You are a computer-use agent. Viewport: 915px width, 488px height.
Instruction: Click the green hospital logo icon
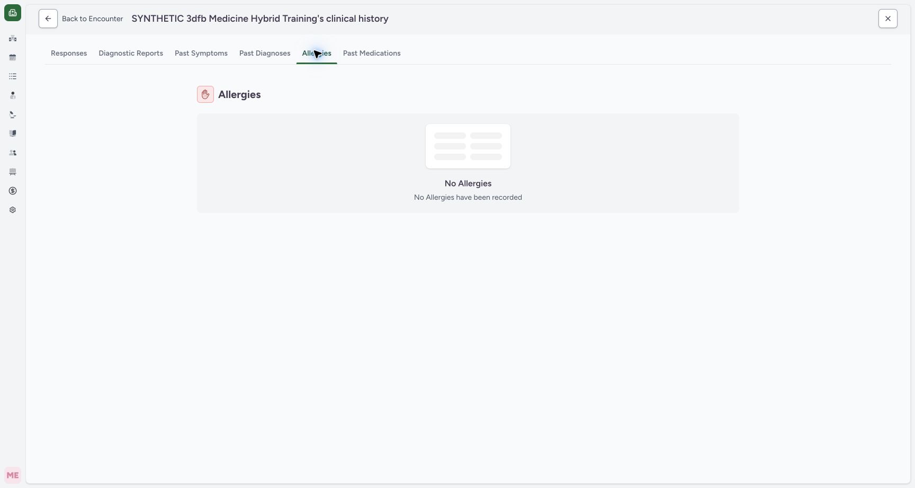click(13, 13)
